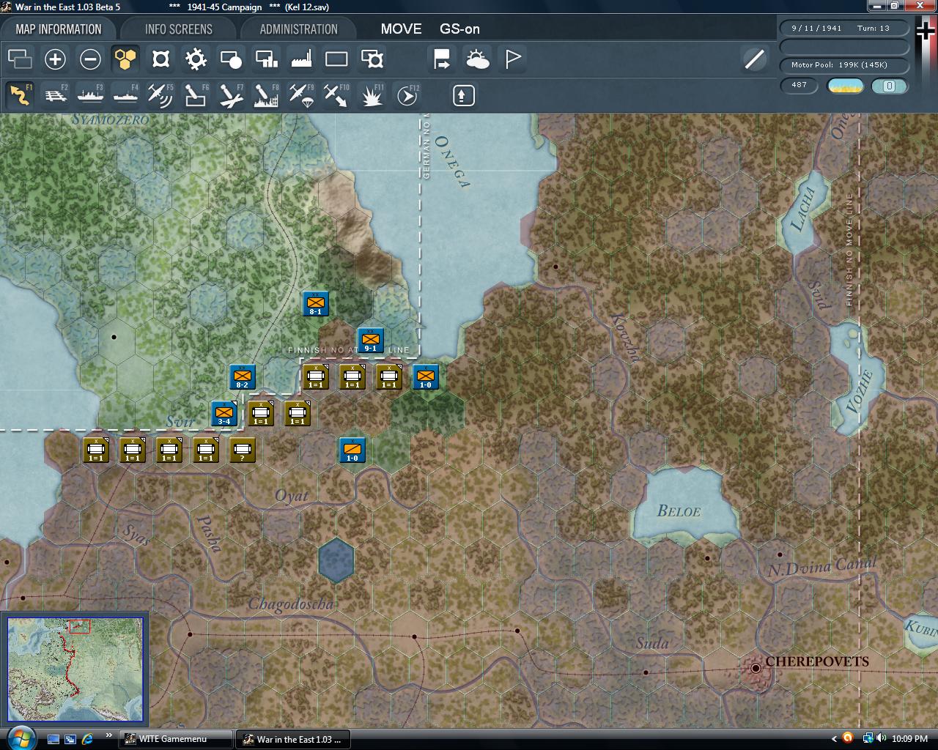This screenshot has width=938, height=750.
Task: Open WITE Gamemenu from the taskbar
Action: (176, 739)
